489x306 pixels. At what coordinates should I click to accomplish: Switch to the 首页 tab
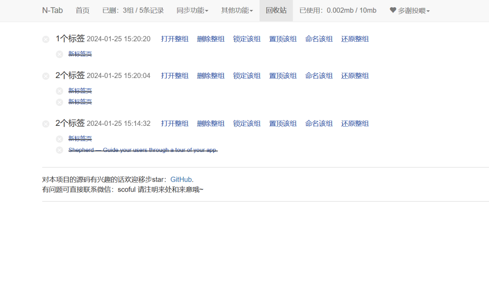pyautogui.click(x=83, y=10)
